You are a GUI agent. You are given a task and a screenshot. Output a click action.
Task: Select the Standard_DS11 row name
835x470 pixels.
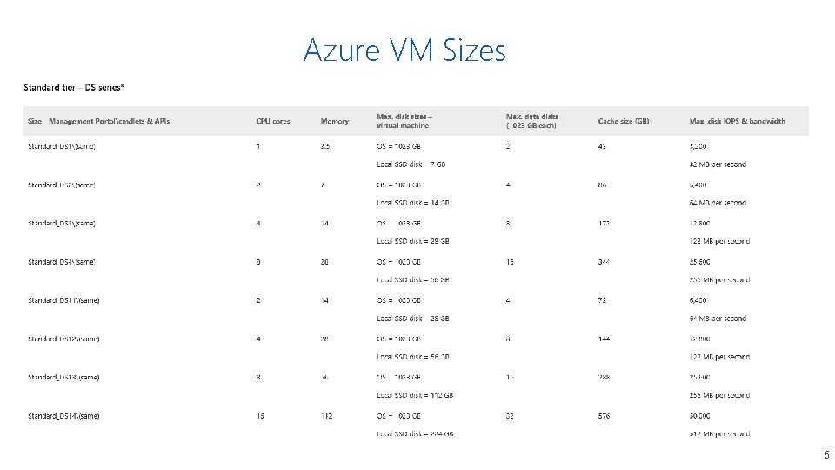(63, 300)
